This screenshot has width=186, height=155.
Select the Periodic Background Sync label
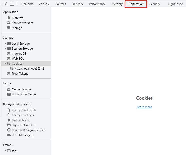click(x=29, y=130)
